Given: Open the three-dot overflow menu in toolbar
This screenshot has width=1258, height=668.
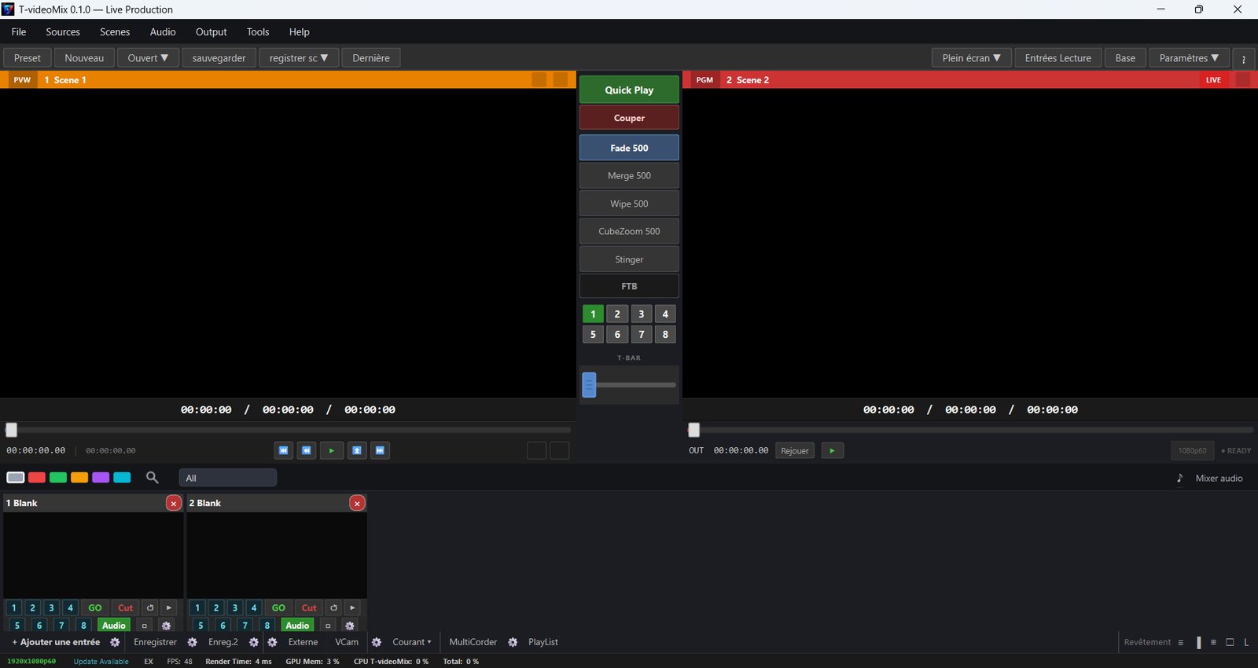Looking at the screenshot, I should [1243, 58].
